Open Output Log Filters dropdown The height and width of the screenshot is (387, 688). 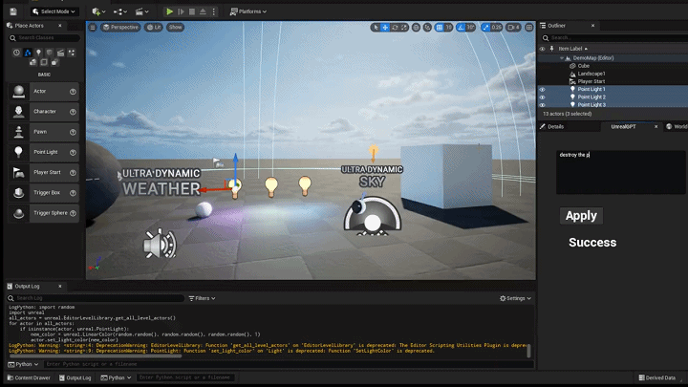200,298
